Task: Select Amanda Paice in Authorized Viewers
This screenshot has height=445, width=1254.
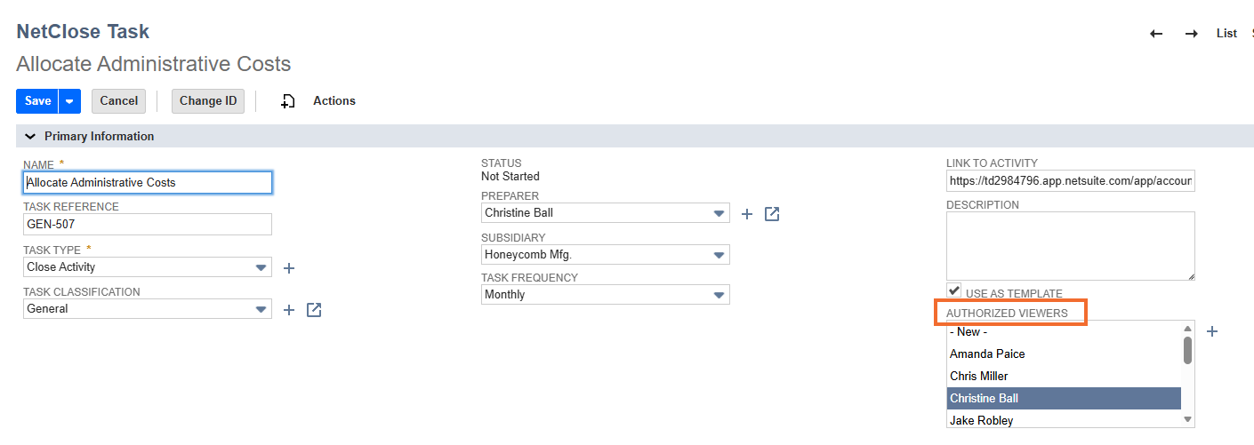Action: pos(987,354)
